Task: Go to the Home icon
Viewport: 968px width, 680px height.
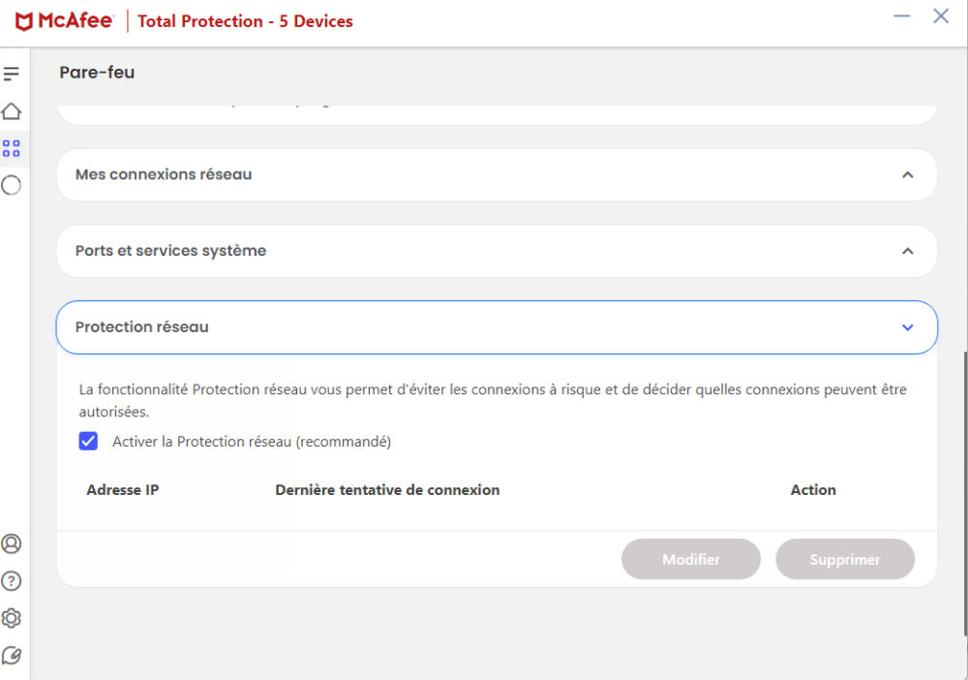Action: pyautogui.click(x=12, y=111)
